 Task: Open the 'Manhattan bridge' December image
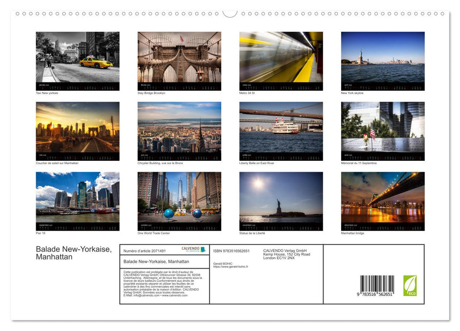pyautogui.click(x=383, y=200)
